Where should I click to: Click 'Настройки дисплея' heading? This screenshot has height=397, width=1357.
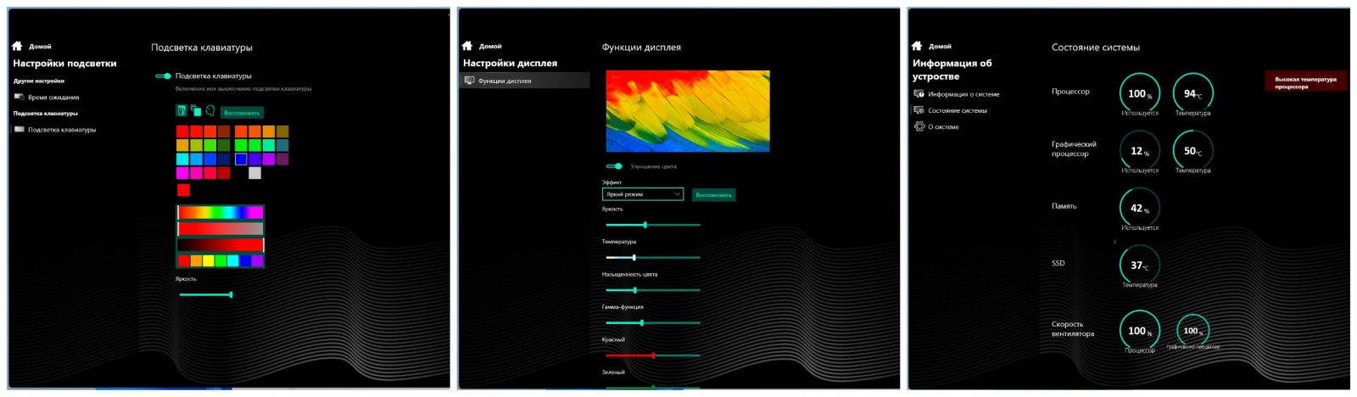[510, 64]
